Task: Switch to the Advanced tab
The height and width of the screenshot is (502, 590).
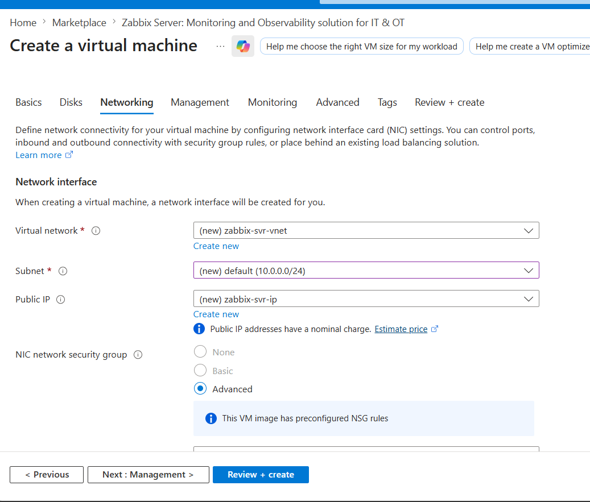Action: click(x=337, y=102)
